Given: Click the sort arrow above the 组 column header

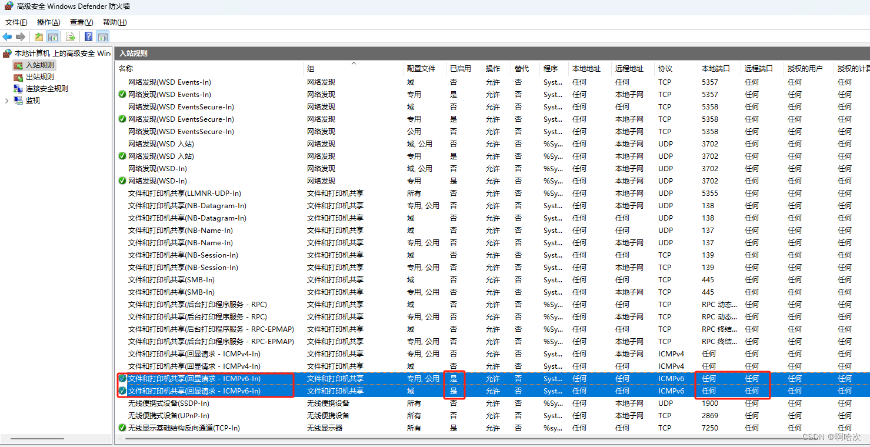Looking at the screenshot, I should click(354, 63).
